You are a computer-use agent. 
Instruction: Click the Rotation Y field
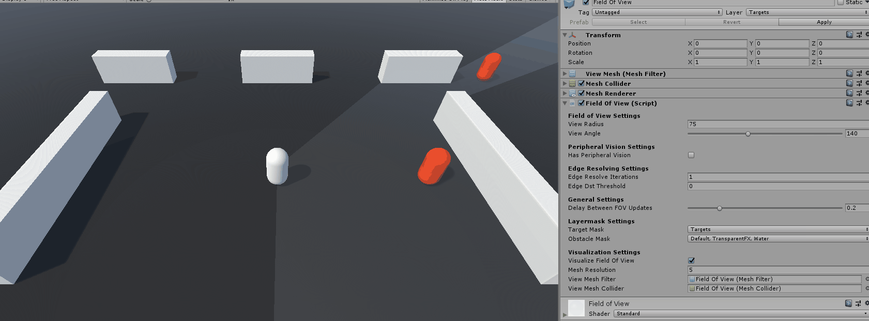pos(782,53)
